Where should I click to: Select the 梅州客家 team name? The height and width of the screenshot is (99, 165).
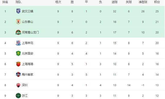28,75
